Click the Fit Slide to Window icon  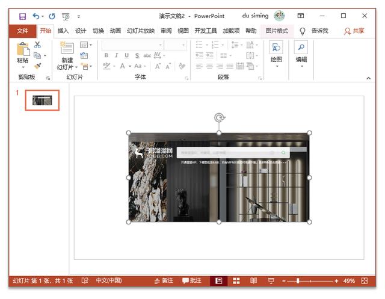(365, 281)
